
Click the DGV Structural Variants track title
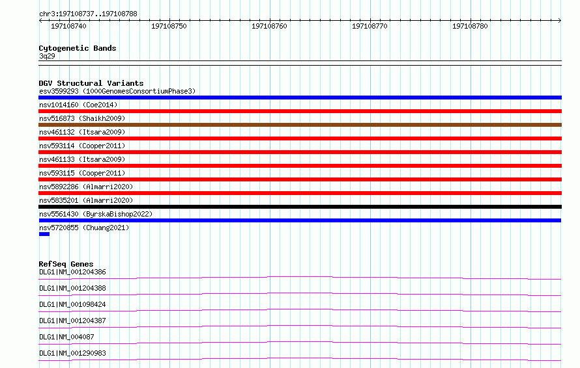coord(91,83)
